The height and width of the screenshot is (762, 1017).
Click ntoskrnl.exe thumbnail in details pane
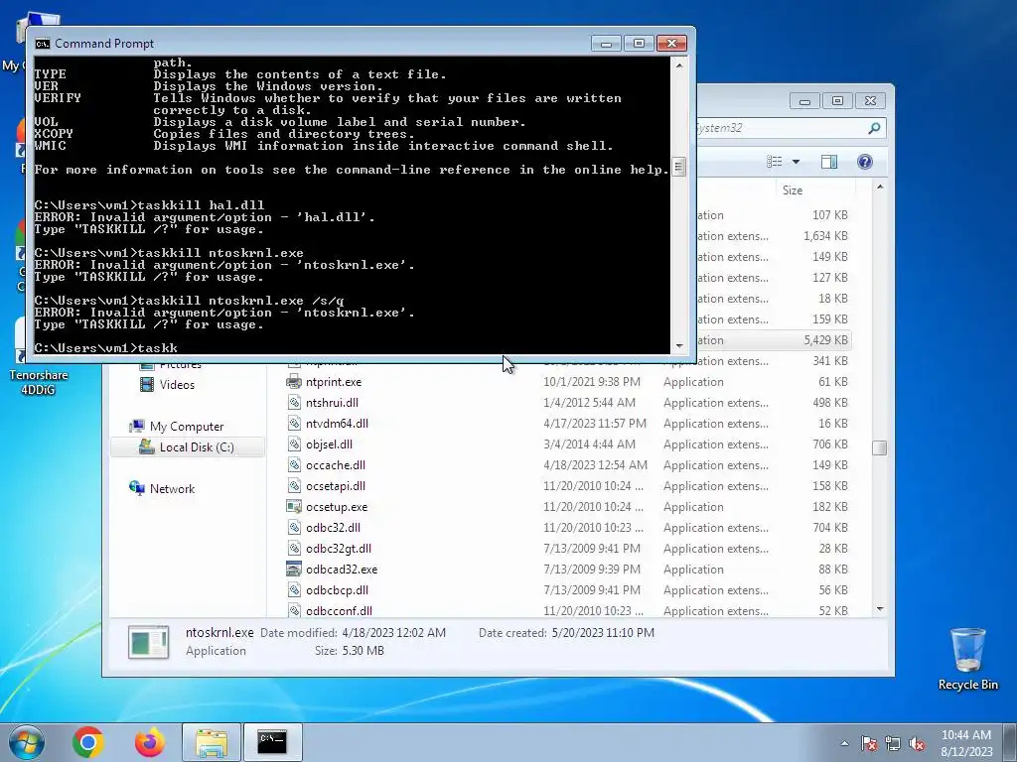pos(149,642)
